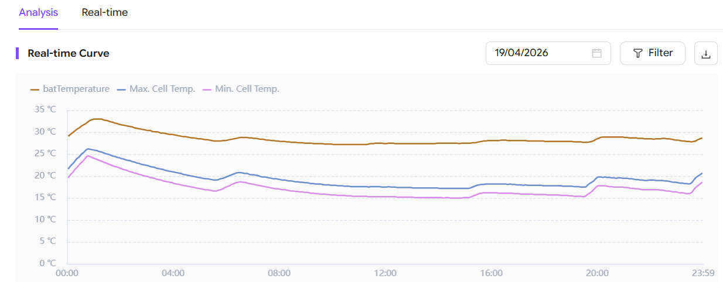This screenshot has height=282, width=723.
Task: Click the Real-time Curve section title
Action: pyautogui.click(x=68, y=53)
